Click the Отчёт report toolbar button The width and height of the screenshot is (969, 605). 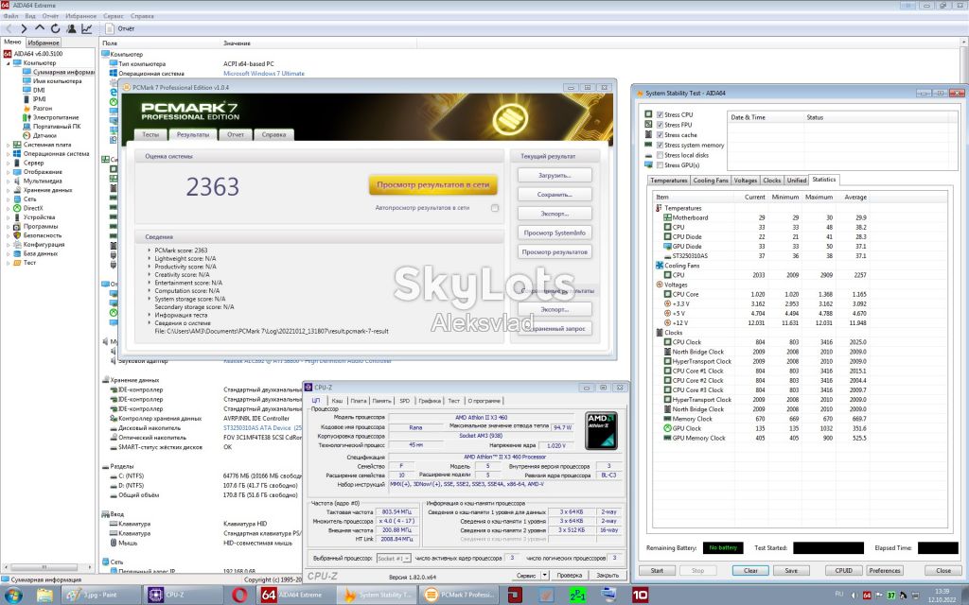pos(120,28)
